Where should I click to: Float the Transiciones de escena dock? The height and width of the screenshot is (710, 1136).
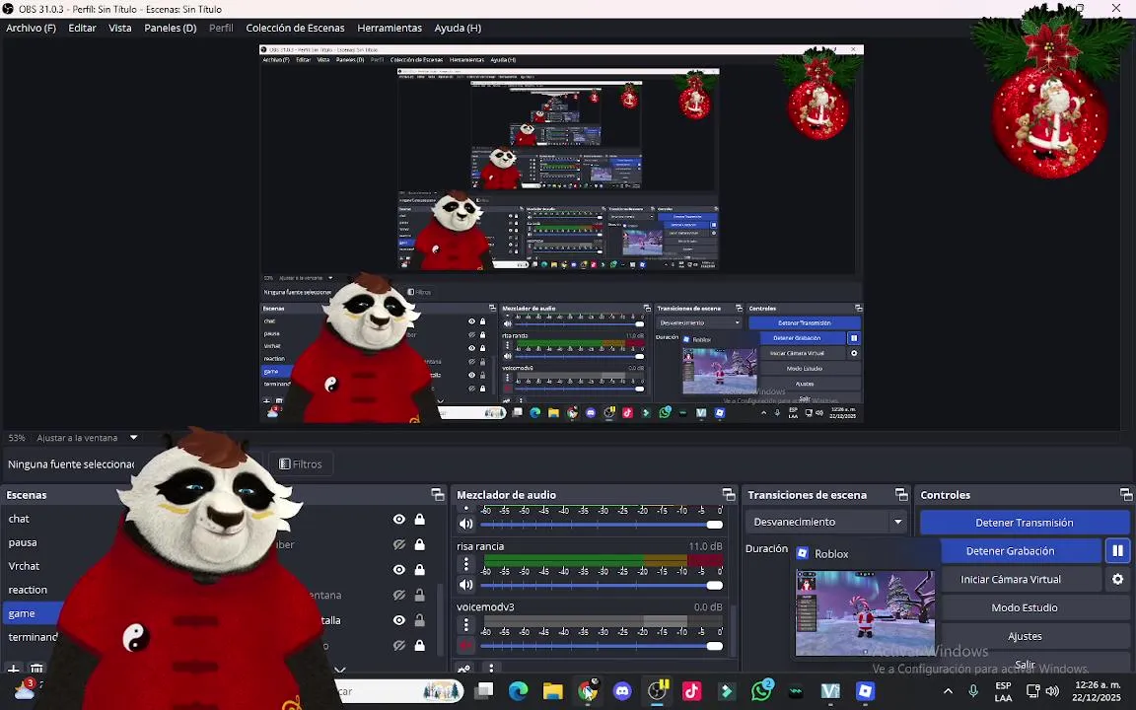(901, 495)
